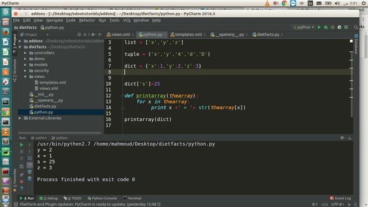The image size is (368, 207).
Task: Click the Debug bug icon in the toolbar
Action: point(326,27)
